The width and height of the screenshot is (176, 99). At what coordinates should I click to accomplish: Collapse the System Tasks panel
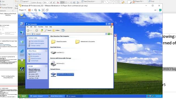pyautogui.click(x=46, y=38)
